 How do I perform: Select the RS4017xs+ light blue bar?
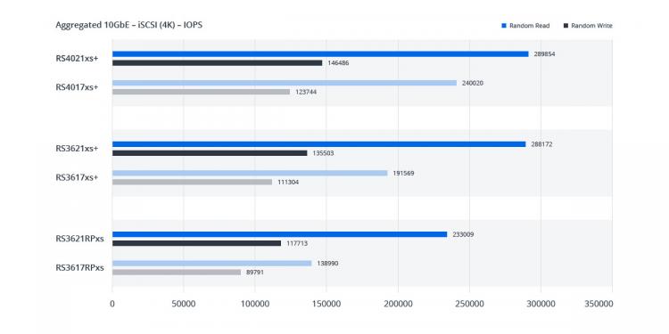(x=285, y=83)
